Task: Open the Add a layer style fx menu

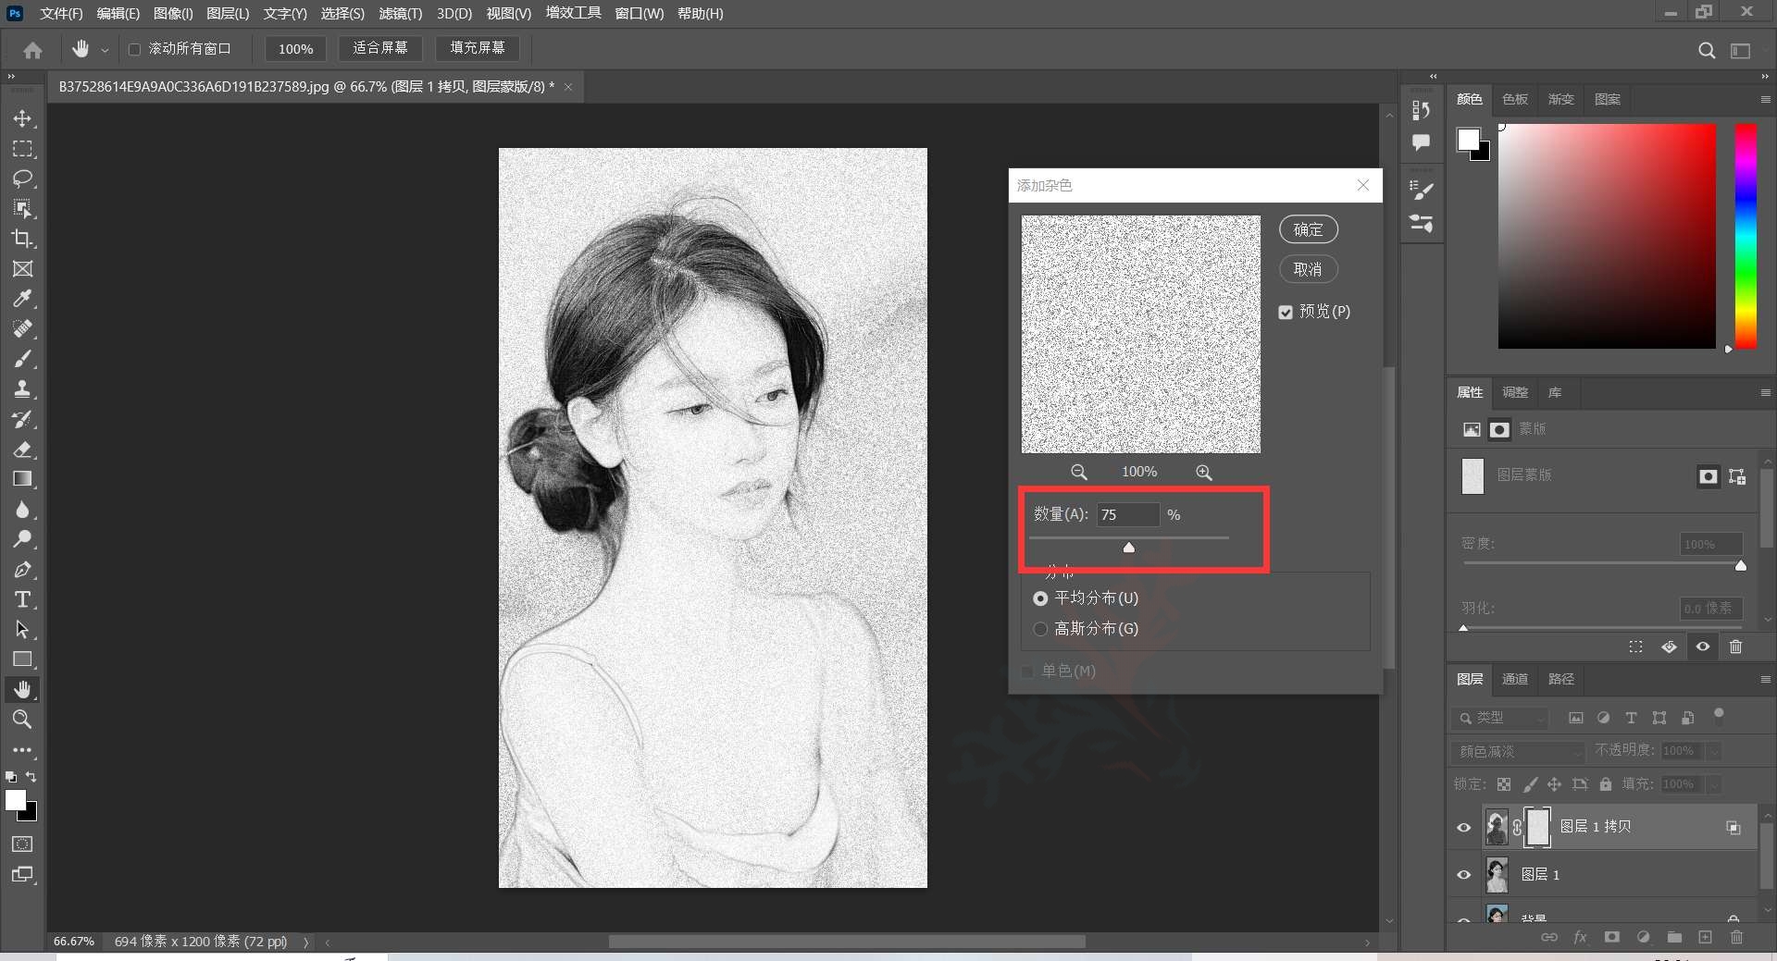Action: (1581, 937)
